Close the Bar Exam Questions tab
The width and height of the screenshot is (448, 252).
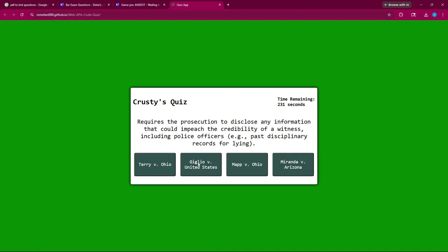pyautogui.click(x=108, y=5)
